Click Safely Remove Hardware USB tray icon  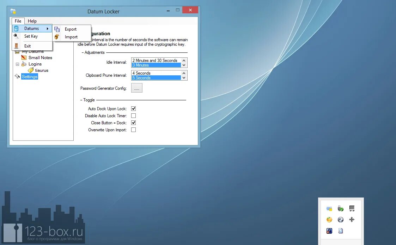coord(340,208)
